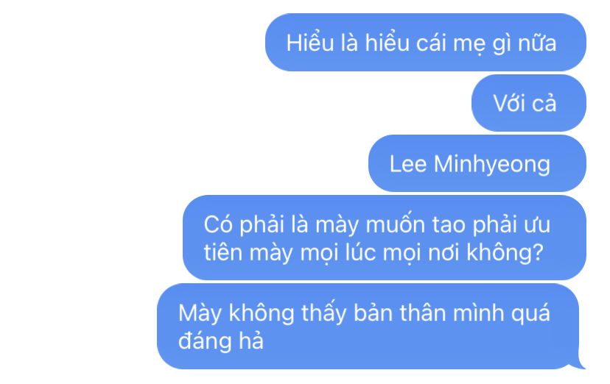Image resolution: width=610 pixels, height=384 pixels.
Task: Click the word "Minhyeong" in the name bubble
Action: pyautogui.click(x=491, y=165)
